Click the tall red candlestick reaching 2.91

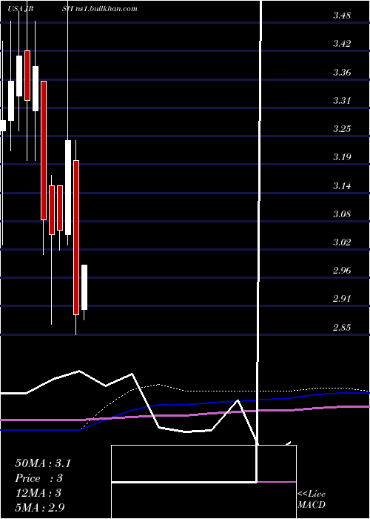[x=76, y=237]
